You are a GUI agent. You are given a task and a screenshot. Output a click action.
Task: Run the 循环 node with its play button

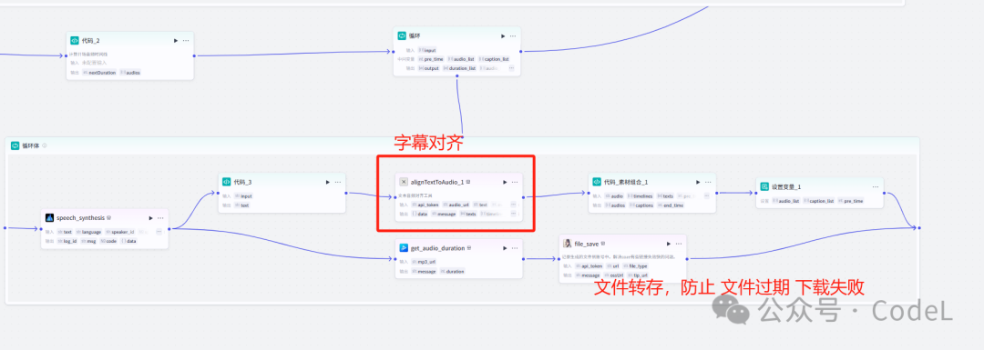503,36
